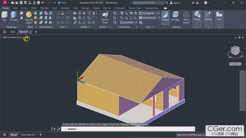Screen dimensions: 246x138
Task: Open the Annotate ribbon tab
Action: 65,8
